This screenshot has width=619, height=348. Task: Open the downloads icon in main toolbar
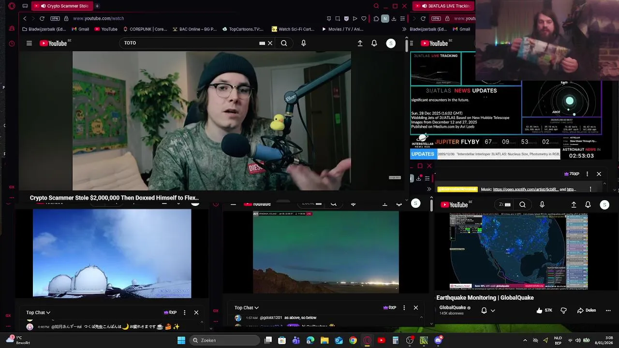[394, 18]
